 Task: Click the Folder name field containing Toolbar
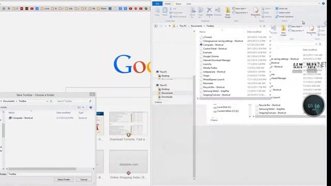pos(50,174)
